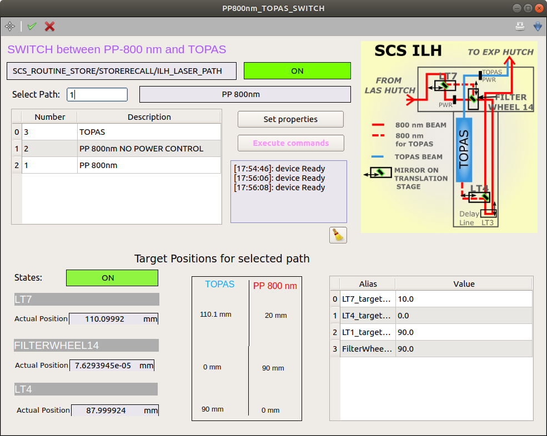The height and width of the screenshot is (436, 547).
Task: Click the Alias column header
Action: [368, 284]
